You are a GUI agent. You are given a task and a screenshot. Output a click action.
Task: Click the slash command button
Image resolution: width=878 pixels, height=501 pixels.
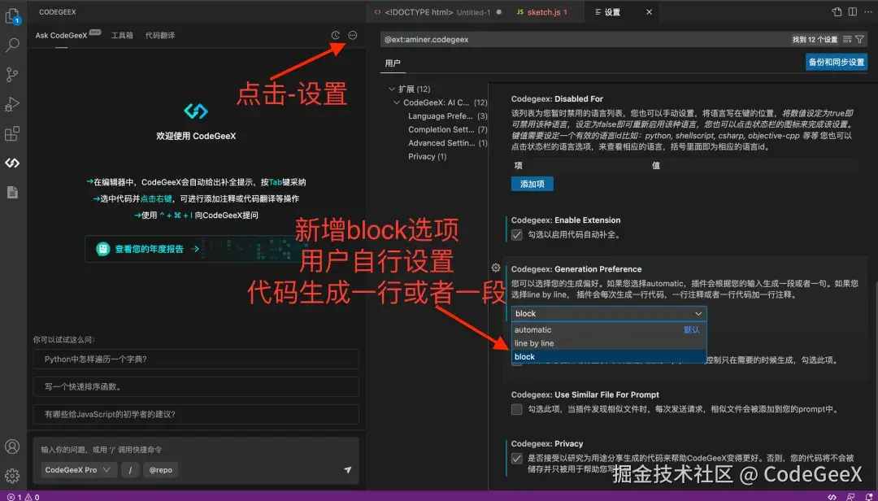(x=130, y=469)
